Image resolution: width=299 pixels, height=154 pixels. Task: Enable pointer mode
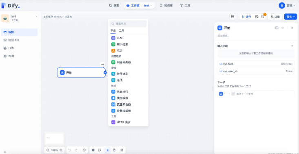[108, 150]
